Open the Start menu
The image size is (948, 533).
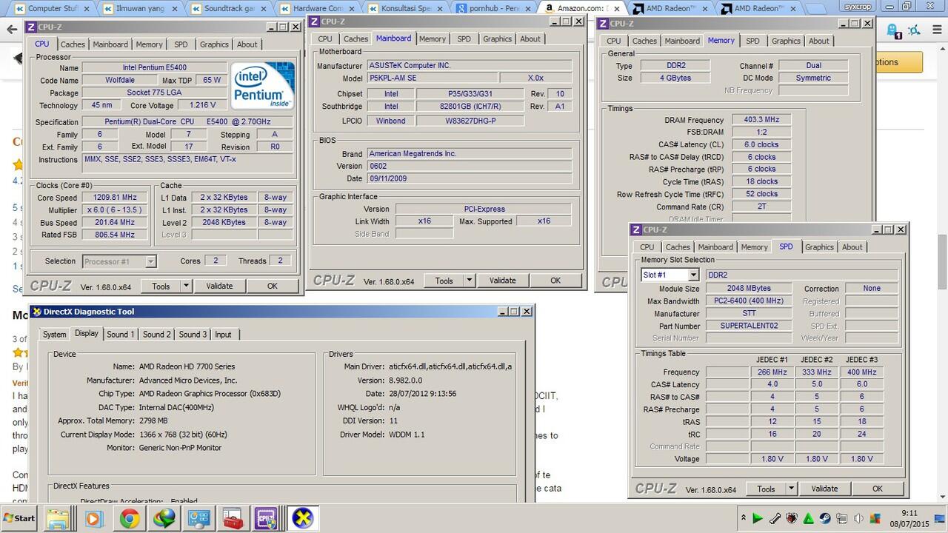[19, 517]
